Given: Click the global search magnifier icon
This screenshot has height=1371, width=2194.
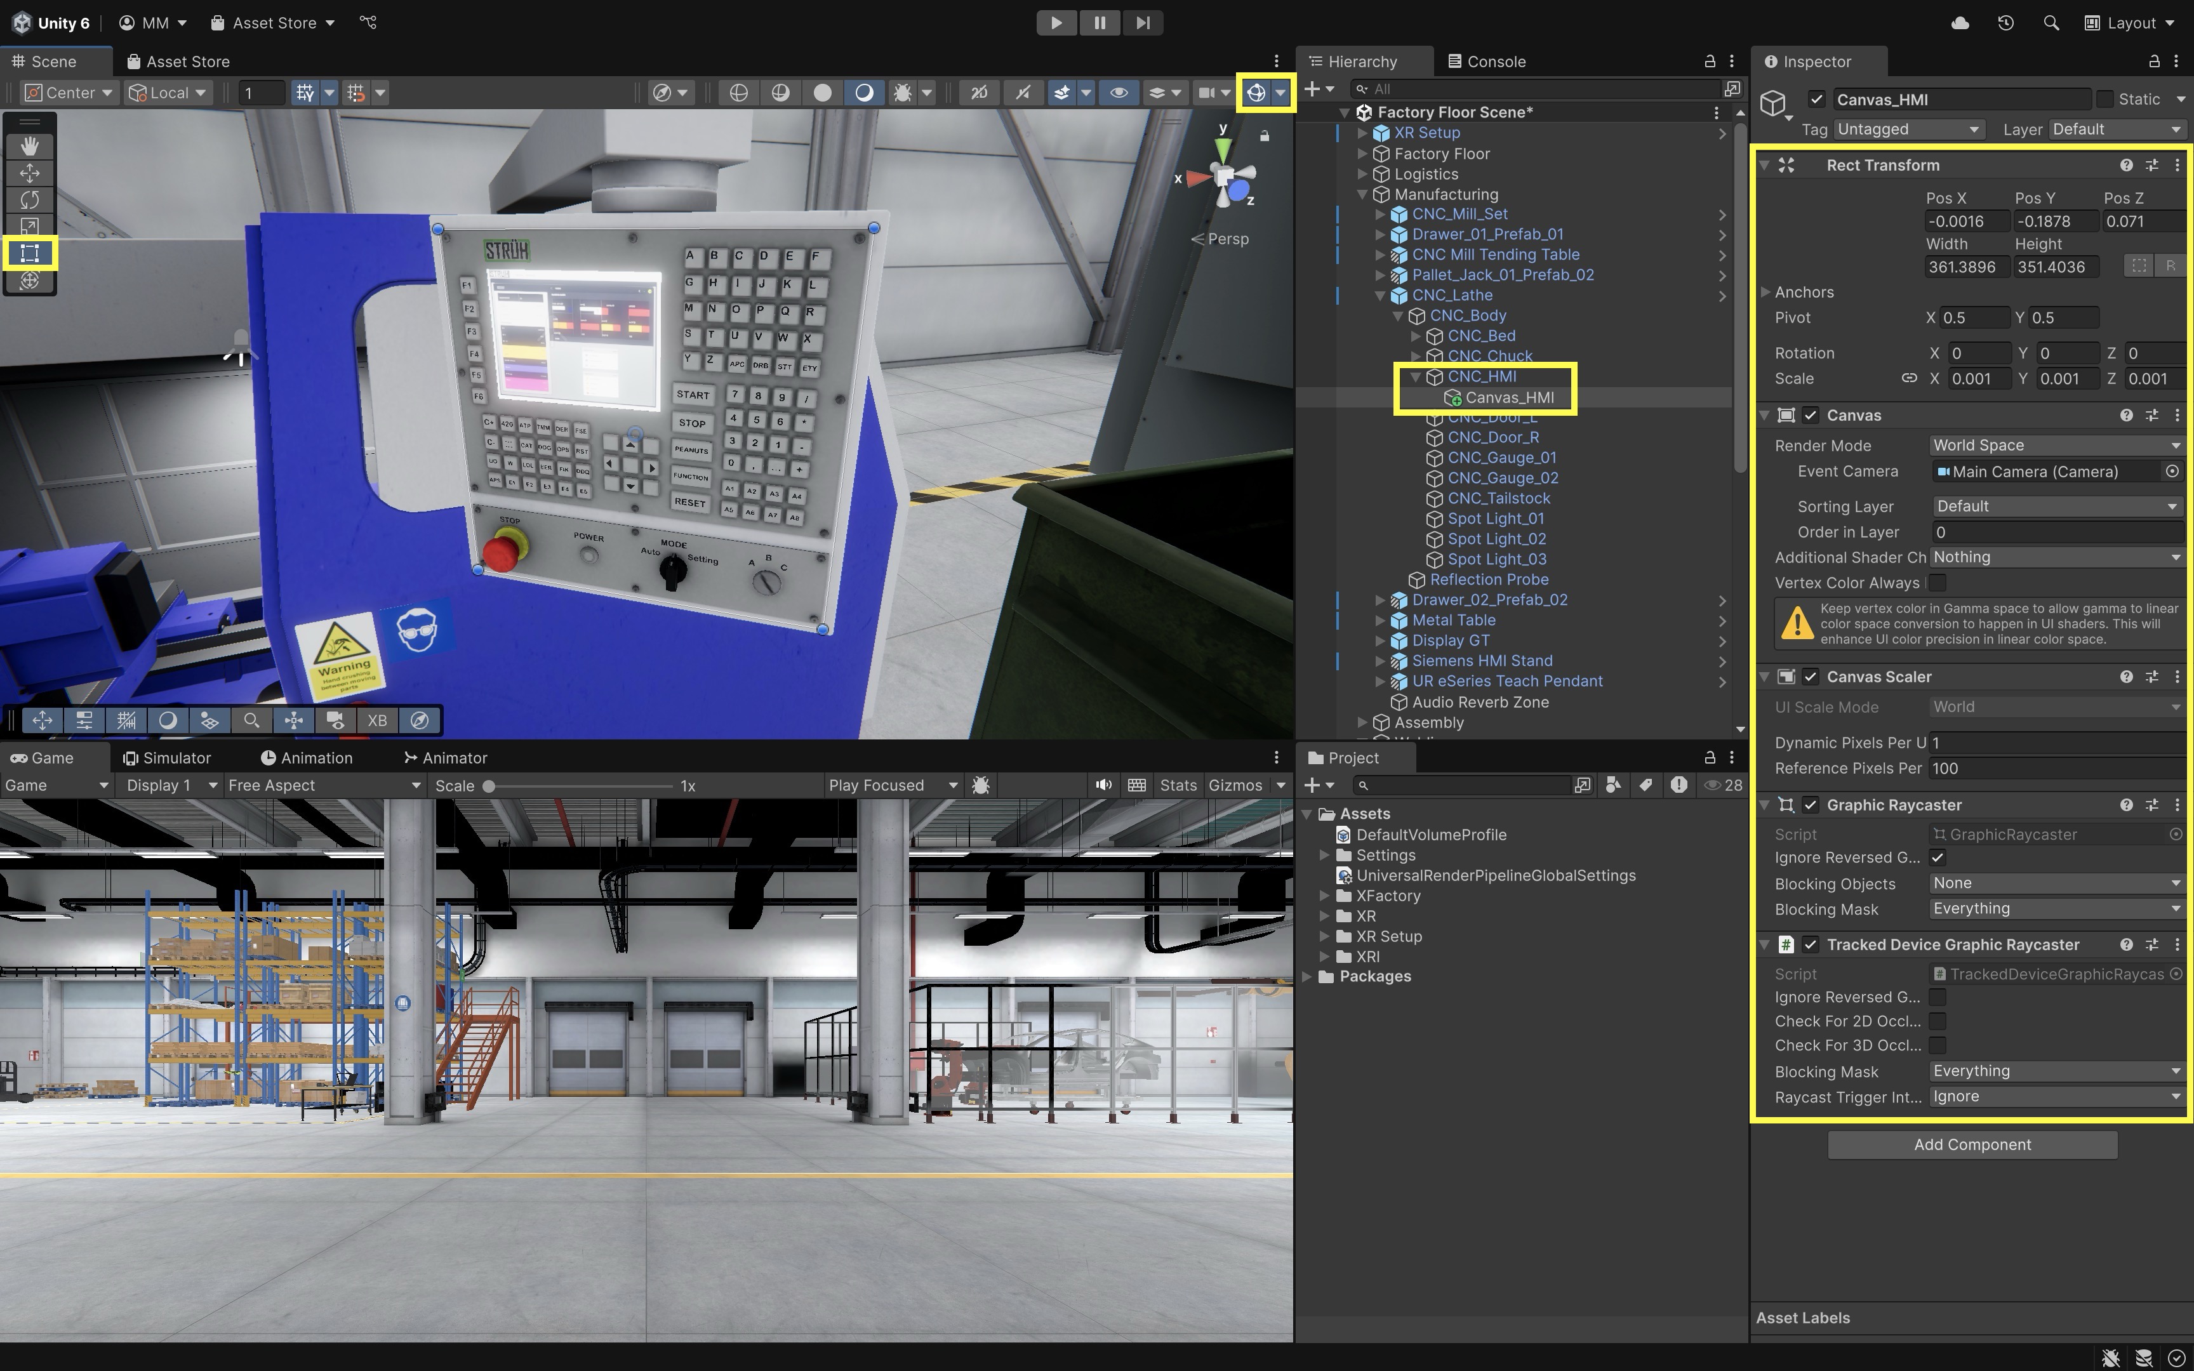Looking at the screenshot, I should (2051, 23).
